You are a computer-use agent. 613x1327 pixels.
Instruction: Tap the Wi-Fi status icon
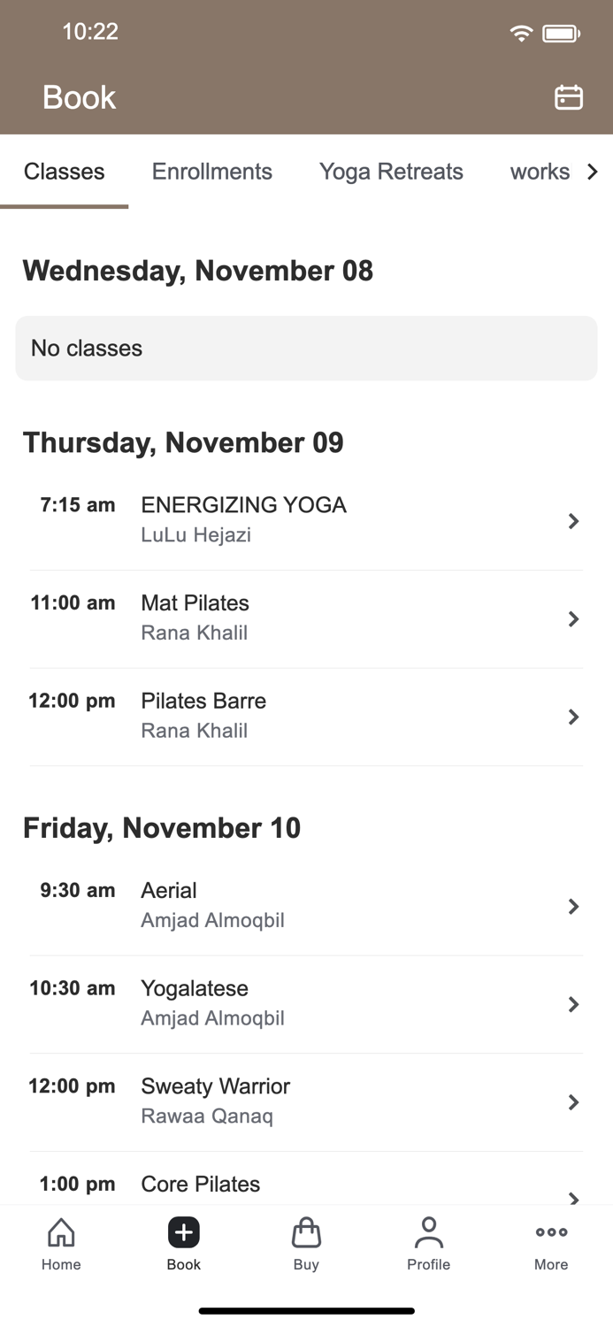click(x=521, y=32)
